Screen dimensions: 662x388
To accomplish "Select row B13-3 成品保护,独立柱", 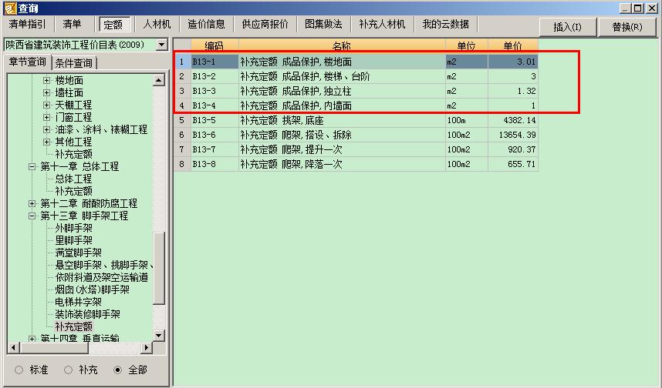I will 356,91.
